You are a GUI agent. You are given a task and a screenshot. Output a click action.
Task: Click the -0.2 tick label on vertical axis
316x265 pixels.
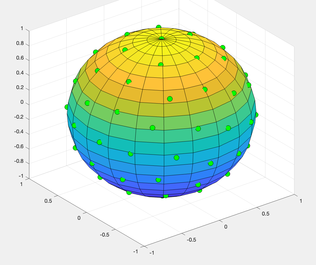pos(19,117)
